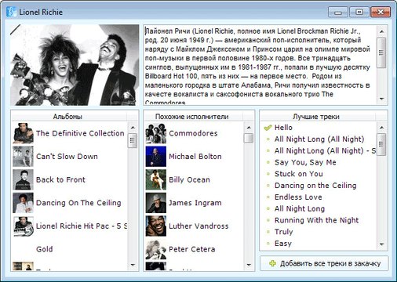Select the Easy track
The image size is (397, 282).
pyautogui.click(x=283, y=244)
